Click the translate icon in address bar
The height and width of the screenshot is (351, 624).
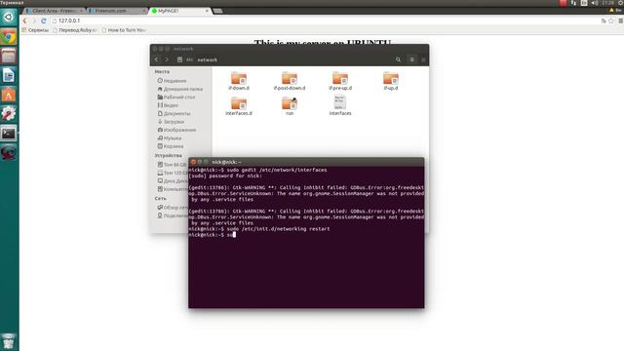[604, 20]
